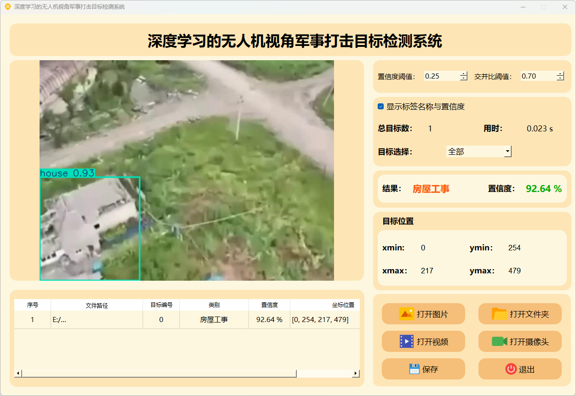Viewport: 576px width, 396px height.
Task: Click the red power exit icon
Action: [x=511, y=369]
